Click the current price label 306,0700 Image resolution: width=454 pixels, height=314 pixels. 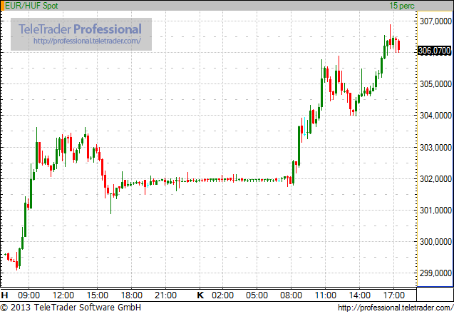point(434,51)
